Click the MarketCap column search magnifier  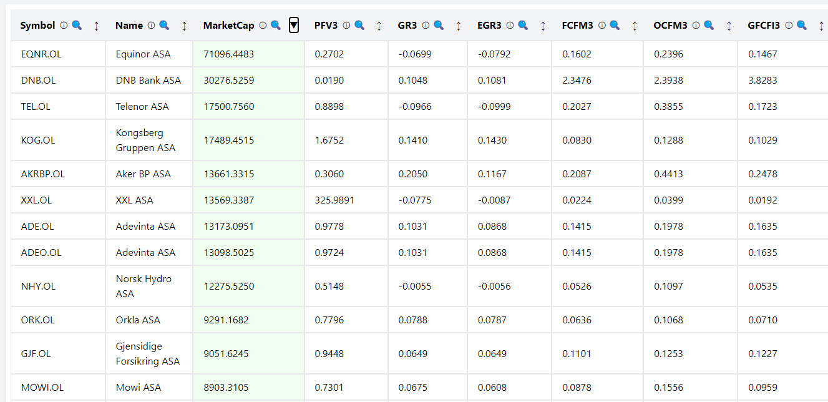point(276,26)
